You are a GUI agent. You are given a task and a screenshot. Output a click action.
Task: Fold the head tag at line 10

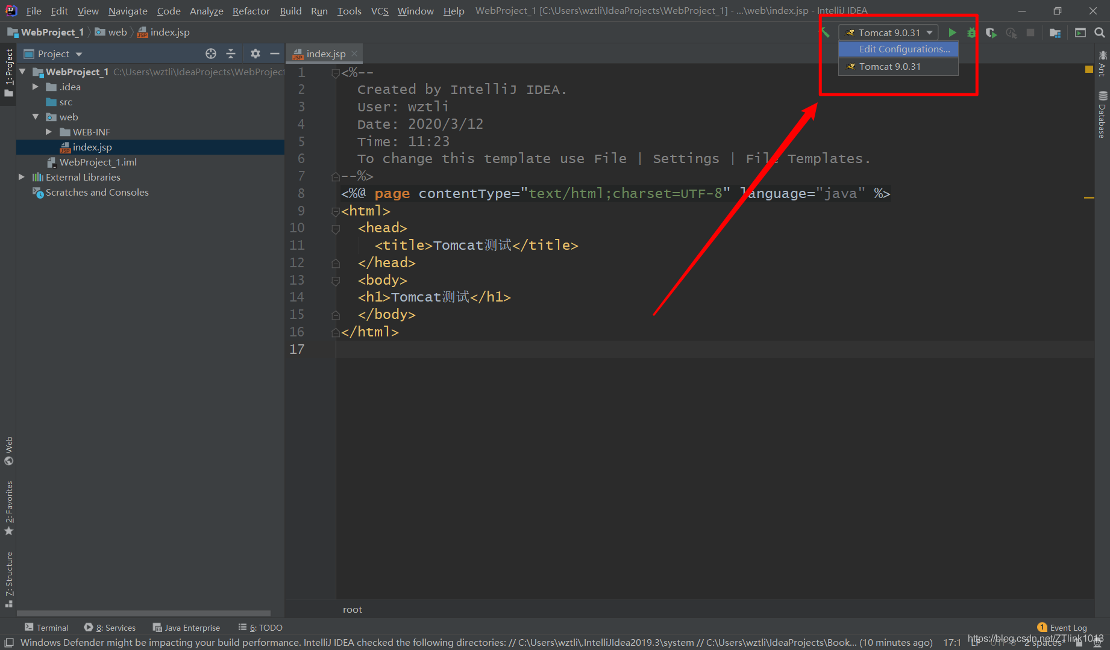pos(336,228)
